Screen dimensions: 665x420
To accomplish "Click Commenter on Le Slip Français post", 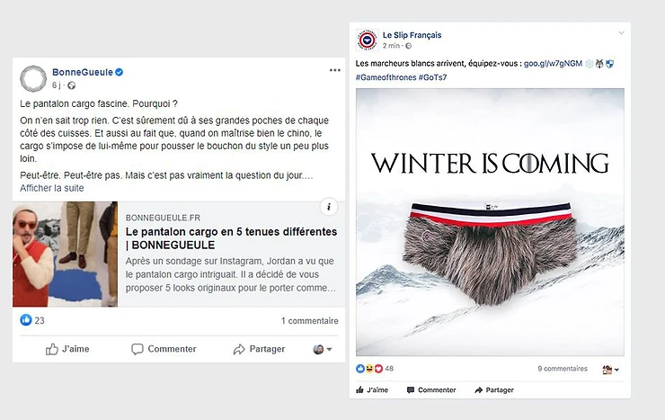I will pos(431,390).
